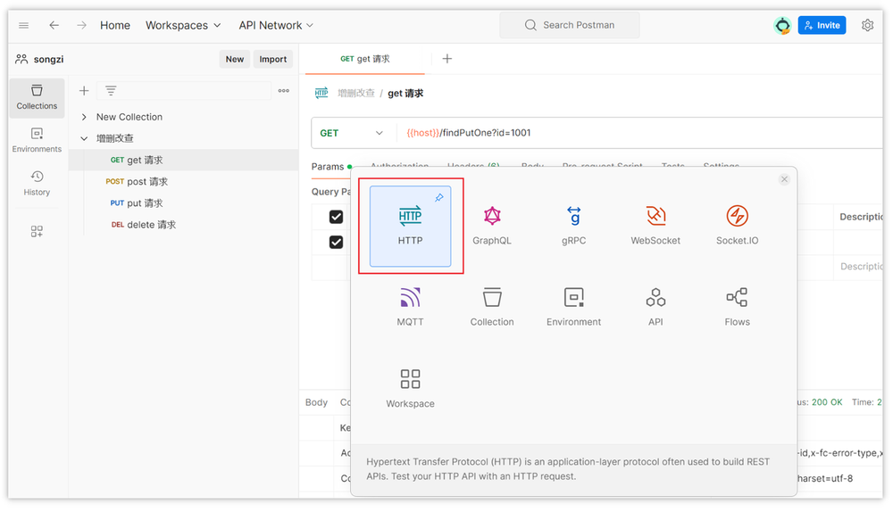Uncheck the first query parameter checkbox
The width and height of the screenshot is (893, 512).
pyautogui.click(x=336, y=217)
